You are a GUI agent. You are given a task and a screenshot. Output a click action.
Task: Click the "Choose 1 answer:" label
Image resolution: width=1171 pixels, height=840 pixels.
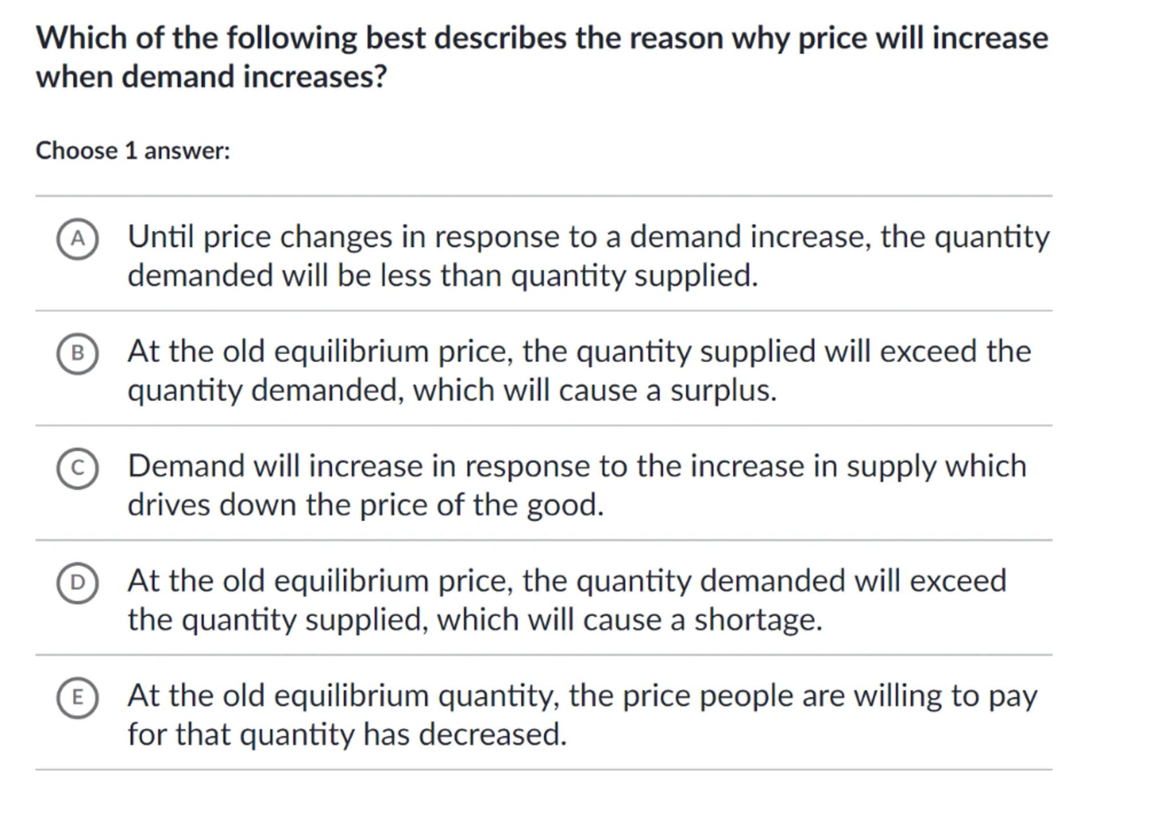click(x=133, y=151)
